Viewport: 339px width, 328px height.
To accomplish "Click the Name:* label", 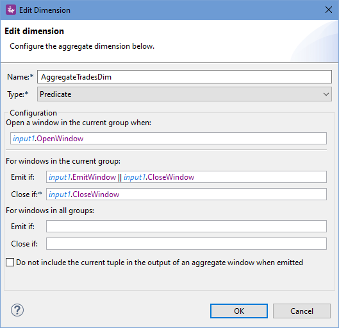I will 21,77.
